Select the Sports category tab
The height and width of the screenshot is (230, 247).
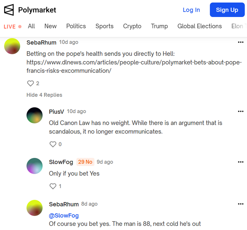[104, 26]
